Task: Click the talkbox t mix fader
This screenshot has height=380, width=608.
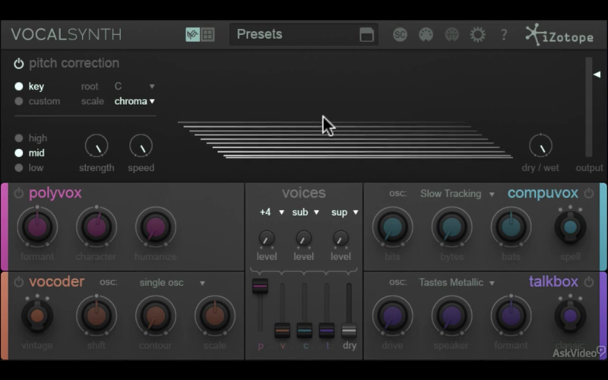Action: (x=327, y=331)
